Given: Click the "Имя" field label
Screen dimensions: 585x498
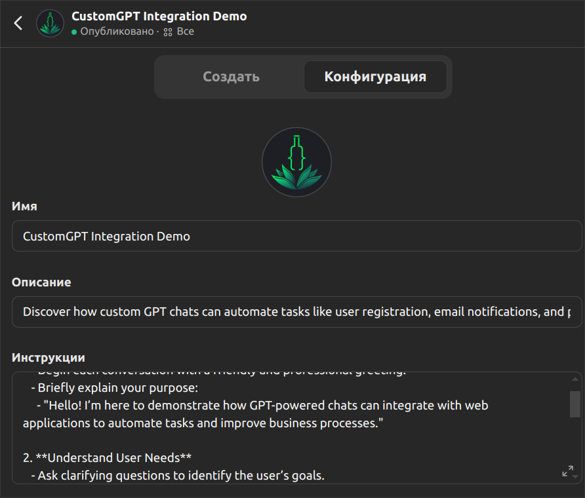Looking at the screenshot, I should coord(24,206).
